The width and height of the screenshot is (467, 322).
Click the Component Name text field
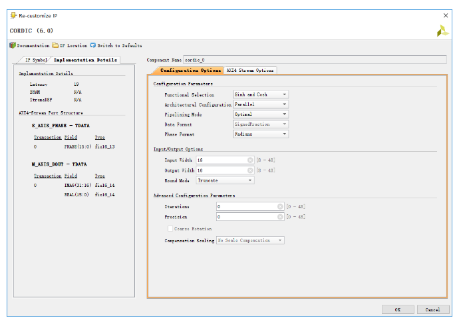click(314, 60)
